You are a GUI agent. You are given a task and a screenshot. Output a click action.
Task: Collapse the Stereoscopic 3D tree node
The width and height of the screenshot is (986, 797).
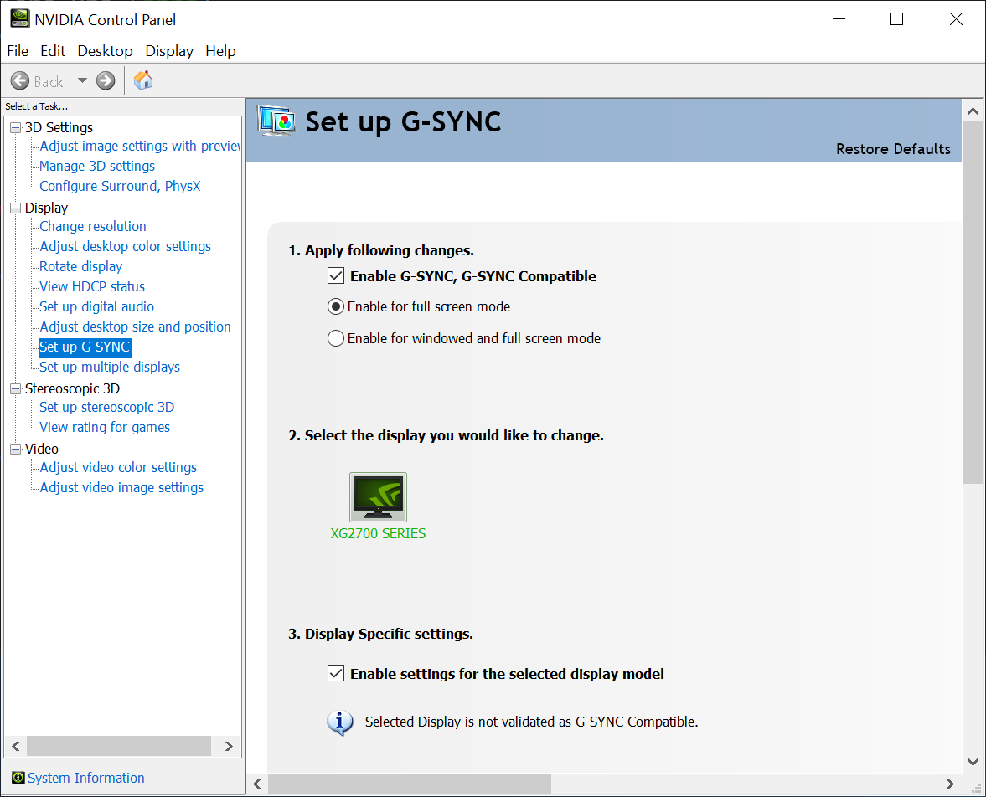pyautogui.click(x=15, y=388)
